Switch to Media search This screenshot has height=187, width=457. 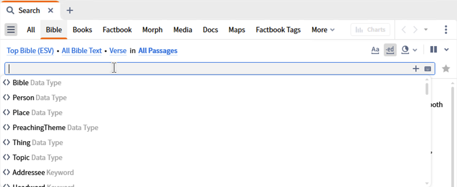[183, 30]
